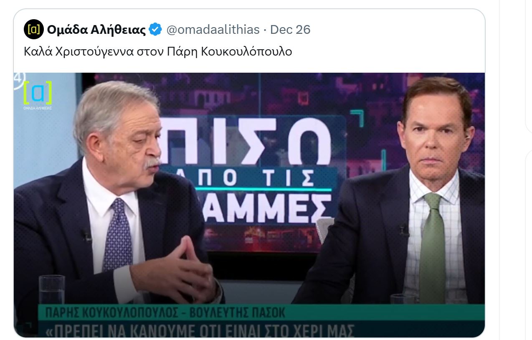Screen dimensions: 532x340
Task: Click the earpiece on the right man's ear
Action: click(x=469, y=137)
